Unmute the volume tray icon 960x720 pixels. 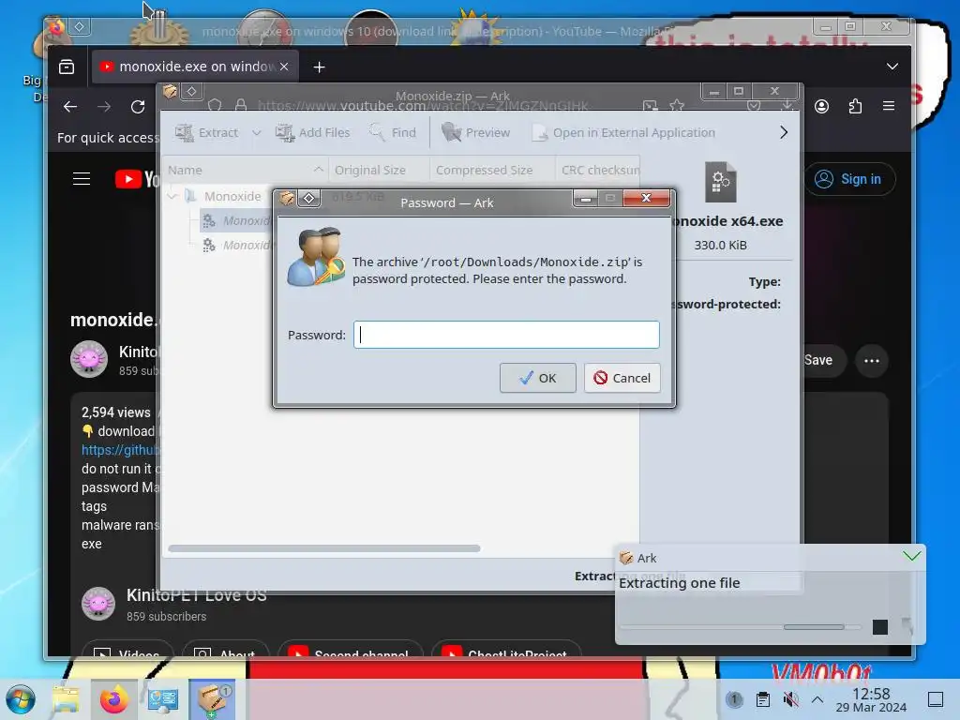(790, 699)
